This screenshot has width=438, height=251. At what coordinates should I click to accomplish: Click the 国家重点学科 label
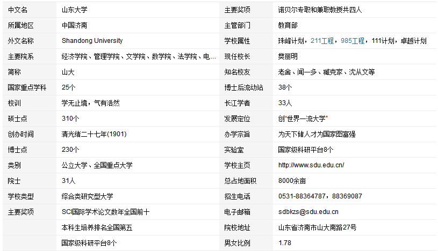tap(27, 87)
